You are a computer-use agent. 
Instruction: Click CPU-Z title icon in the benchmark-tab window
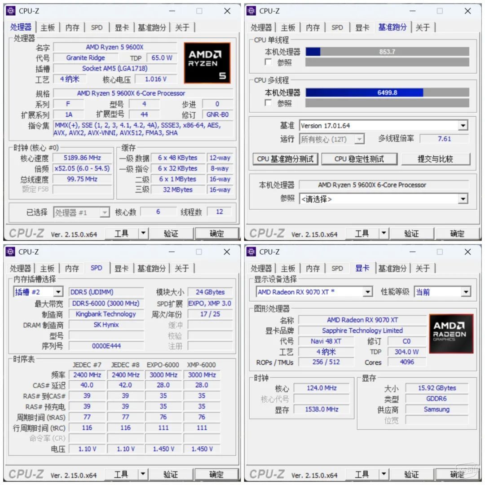tap(251, 11)
